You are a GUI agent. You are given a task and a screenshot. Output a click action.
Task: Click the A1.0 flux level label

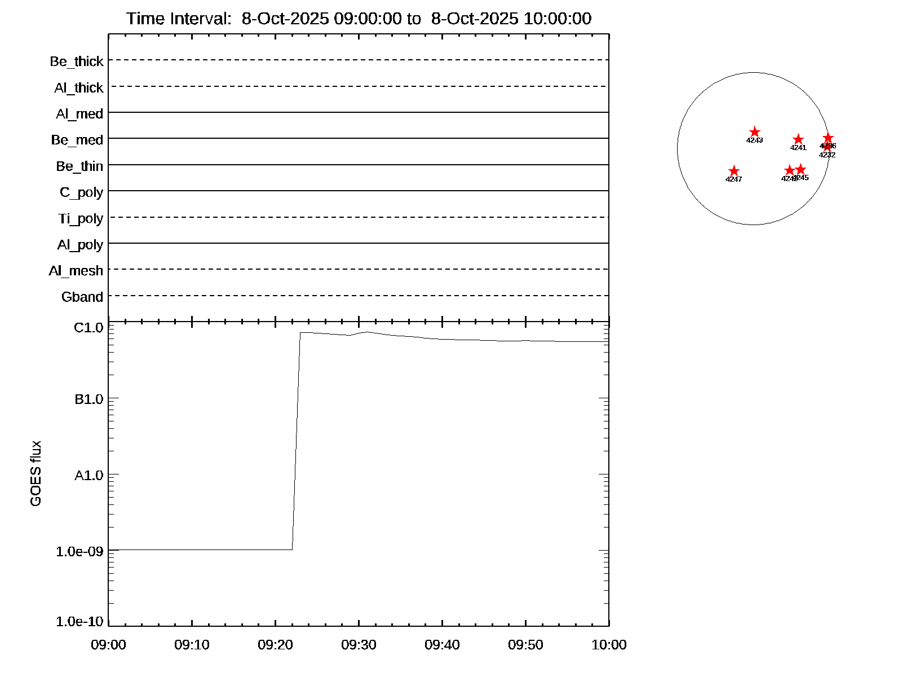pyautogui.click(x=89, y=476)
